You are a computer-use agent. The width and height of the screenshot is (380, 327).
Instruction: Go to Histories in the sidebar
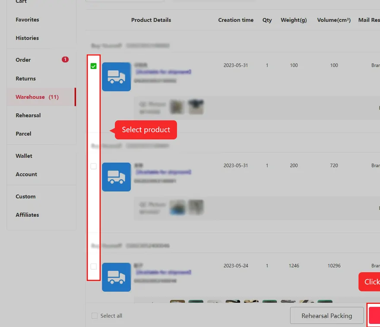click(27, 38)
